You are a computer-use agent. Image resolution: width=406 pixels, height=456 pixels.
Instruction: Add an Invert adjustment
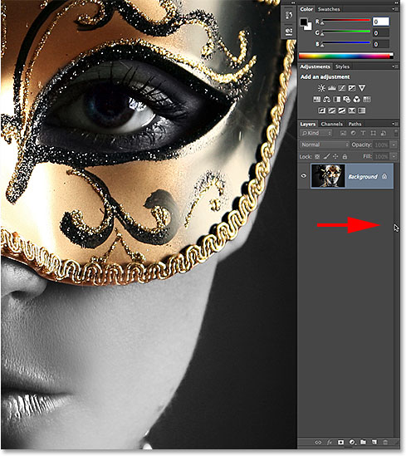(321, 110)
